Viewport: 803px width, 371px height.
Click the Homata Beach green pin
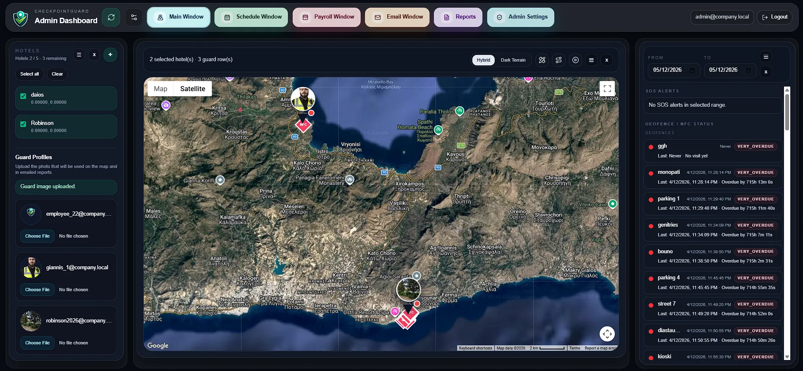pos(438,130)
